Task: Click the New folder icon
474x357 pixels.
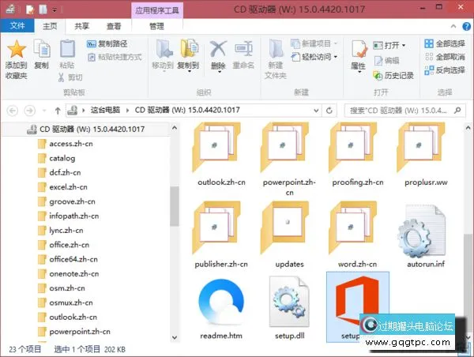Action: (x=276, y=49)
